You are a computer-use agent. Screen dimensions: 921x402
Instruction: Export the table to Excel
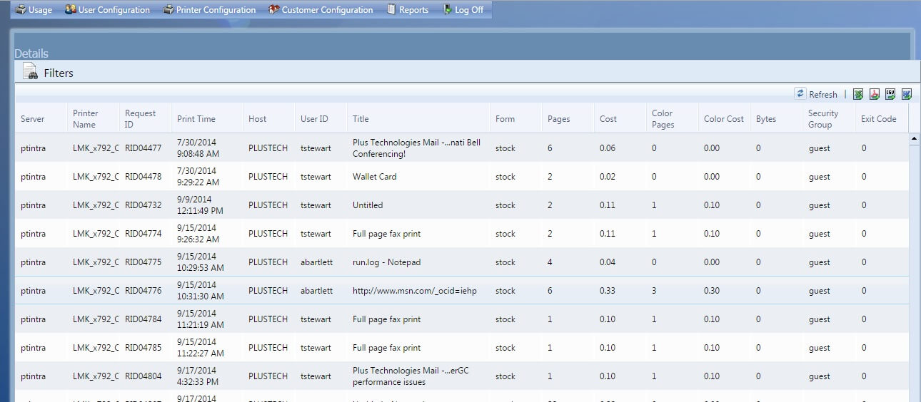(x=858, y=94)
